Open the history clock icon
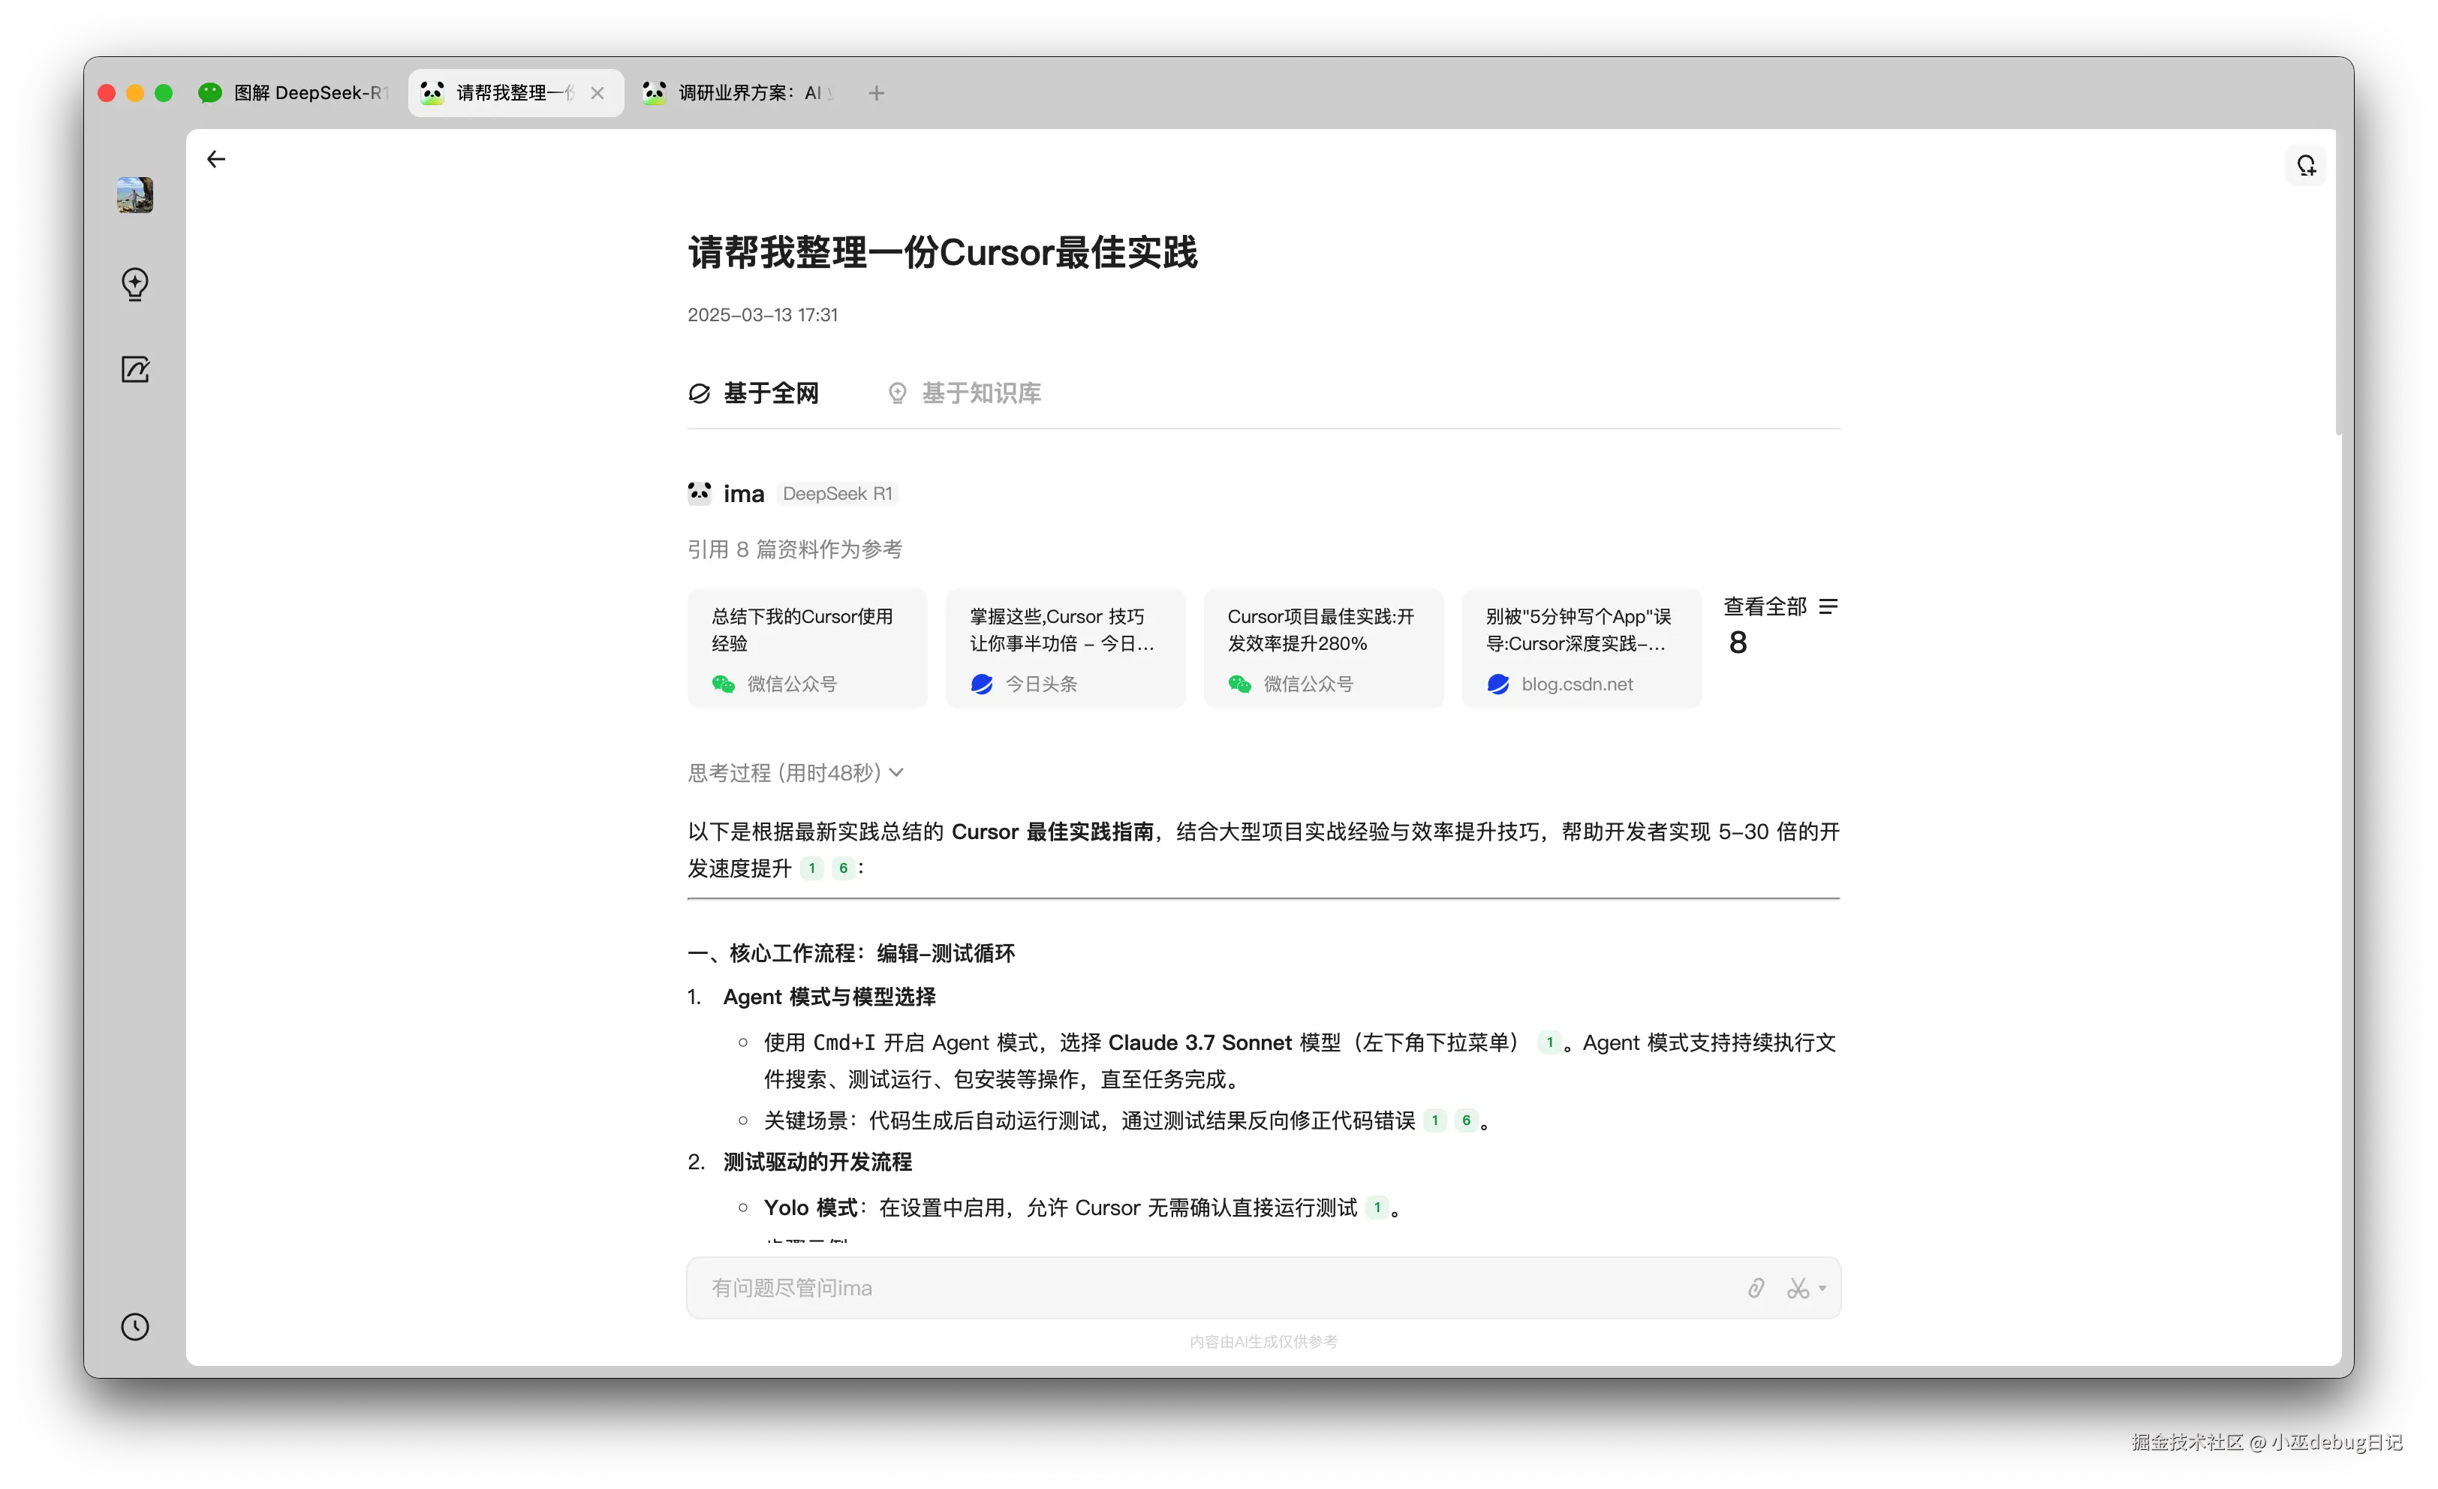 click(x=136, y=1327)
